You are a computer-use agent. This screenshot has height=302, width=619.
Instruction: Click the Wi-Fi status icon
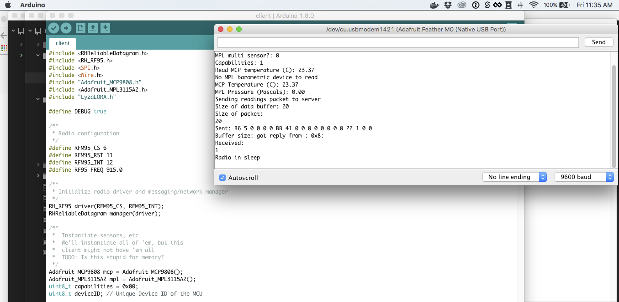[534, 5]
